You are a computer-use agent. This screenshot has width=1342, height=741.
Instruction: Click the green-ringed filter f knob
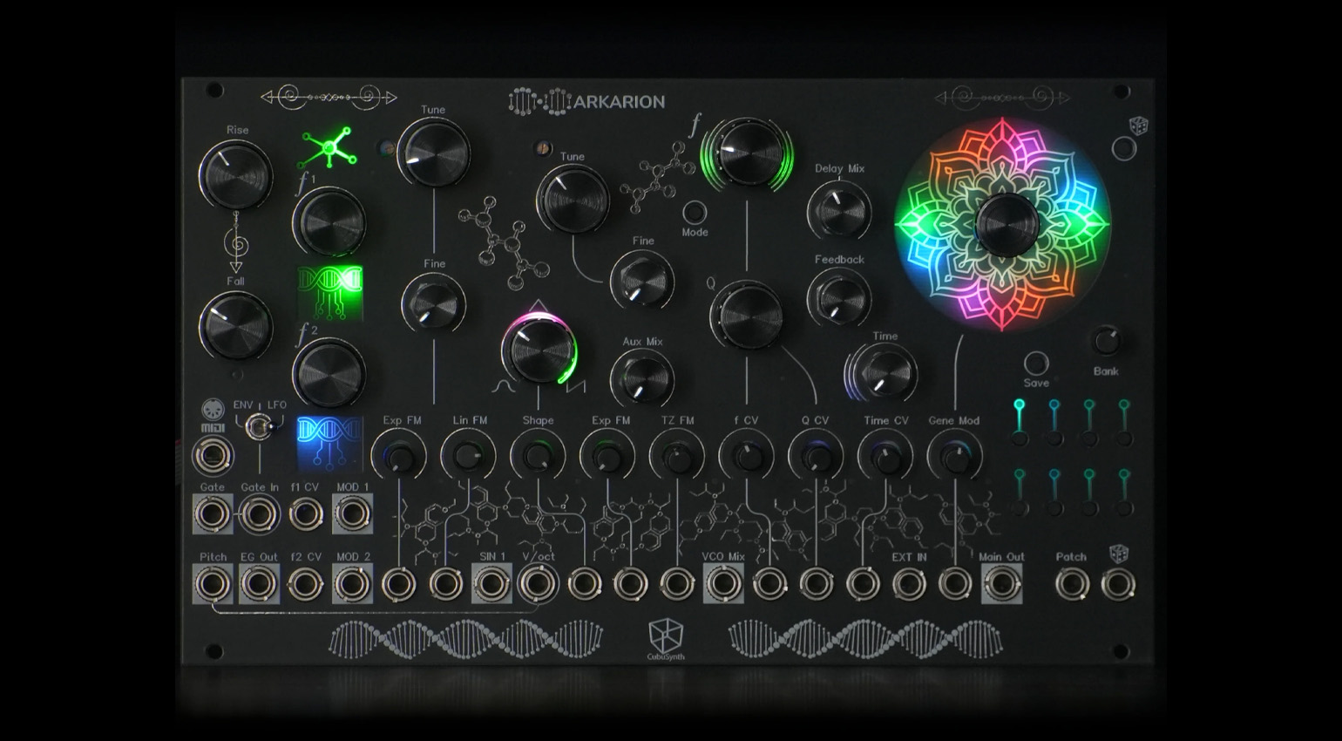pos(747,153)
